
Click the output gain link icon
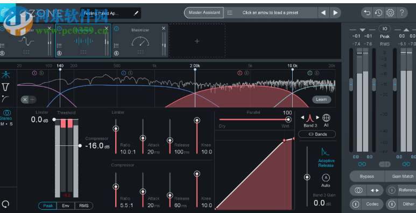pos(406,164)
